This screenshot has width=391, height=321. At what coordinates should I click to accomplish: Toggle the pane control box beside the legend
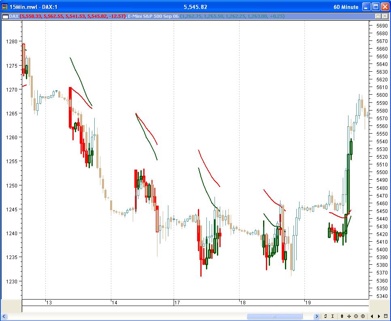coord(378,16)
